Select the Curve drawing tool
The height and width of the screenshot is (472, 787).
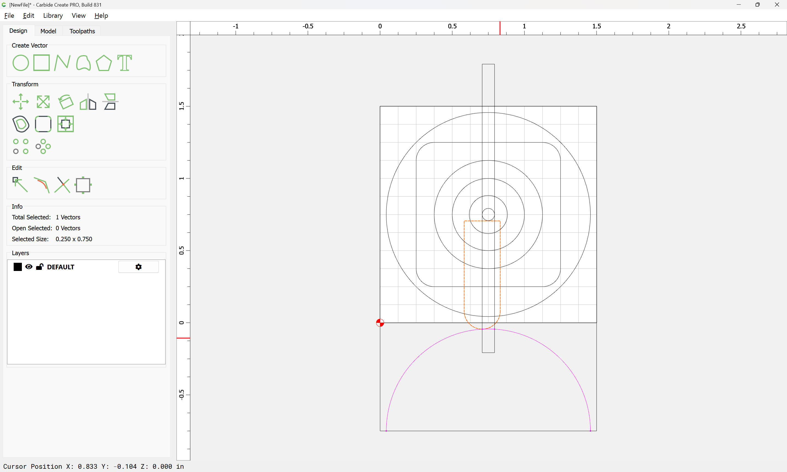83,63
